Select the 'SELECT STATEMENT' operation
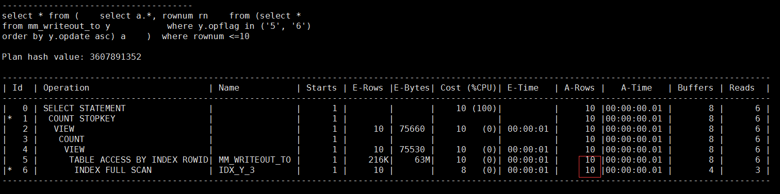This screenshot has height=194, width=780. tap(84, 109)
